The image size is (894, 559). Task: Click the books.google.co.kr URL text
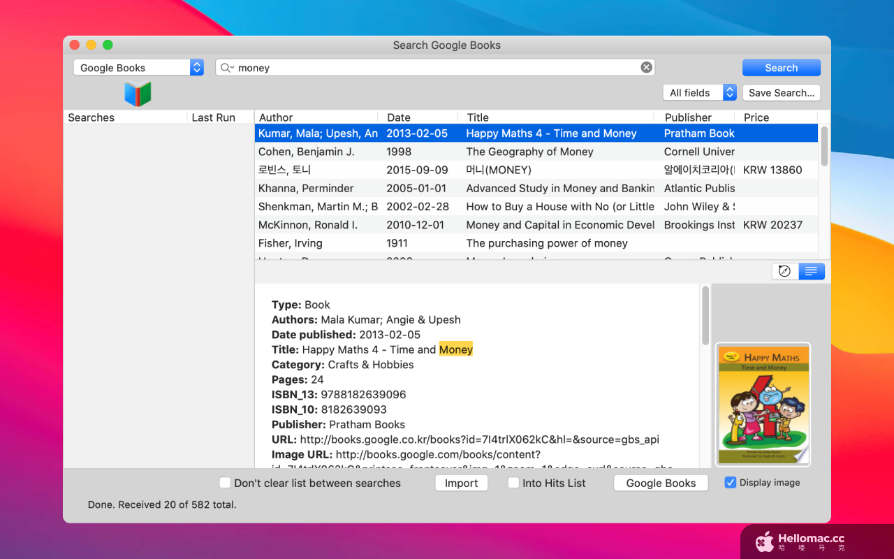coord(479,440)
